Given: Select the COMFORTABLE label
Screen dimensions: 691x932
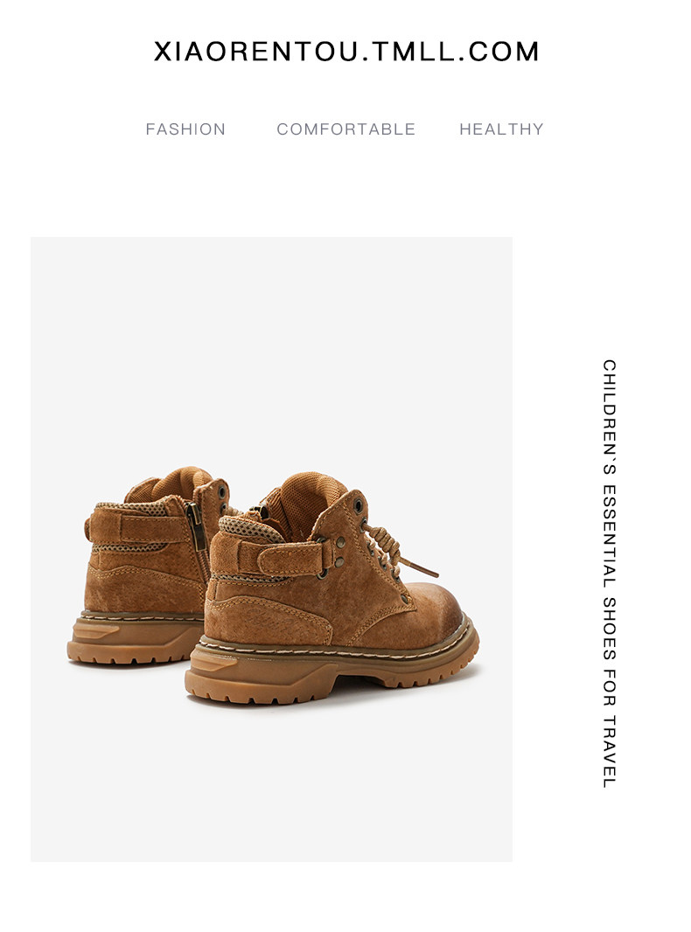Looking at the screenshot, I should [x=346, y=129].
